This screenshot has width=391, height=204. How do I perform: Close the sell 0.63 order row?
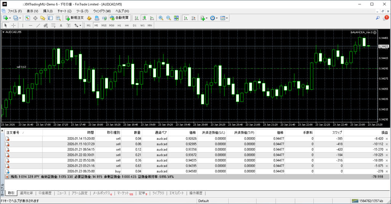pos(386,166)
